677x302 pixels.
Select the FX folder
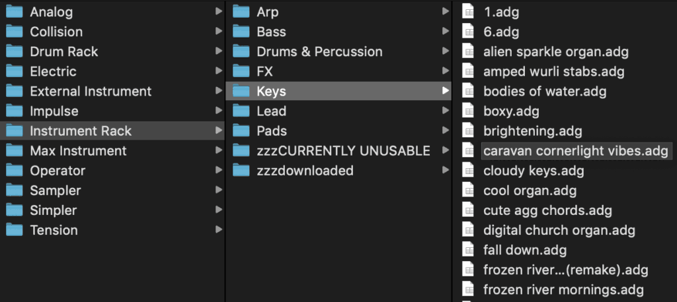point(338,71)
